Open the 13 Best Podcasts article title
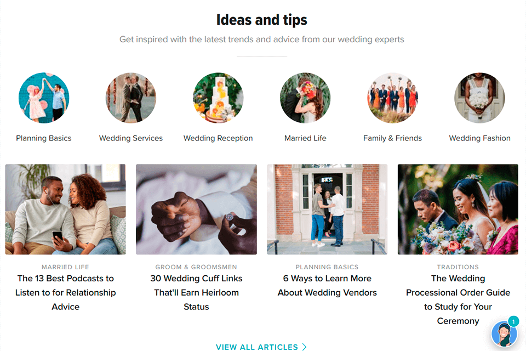Viewport: 526px width, 351px height. click(65, 292)
